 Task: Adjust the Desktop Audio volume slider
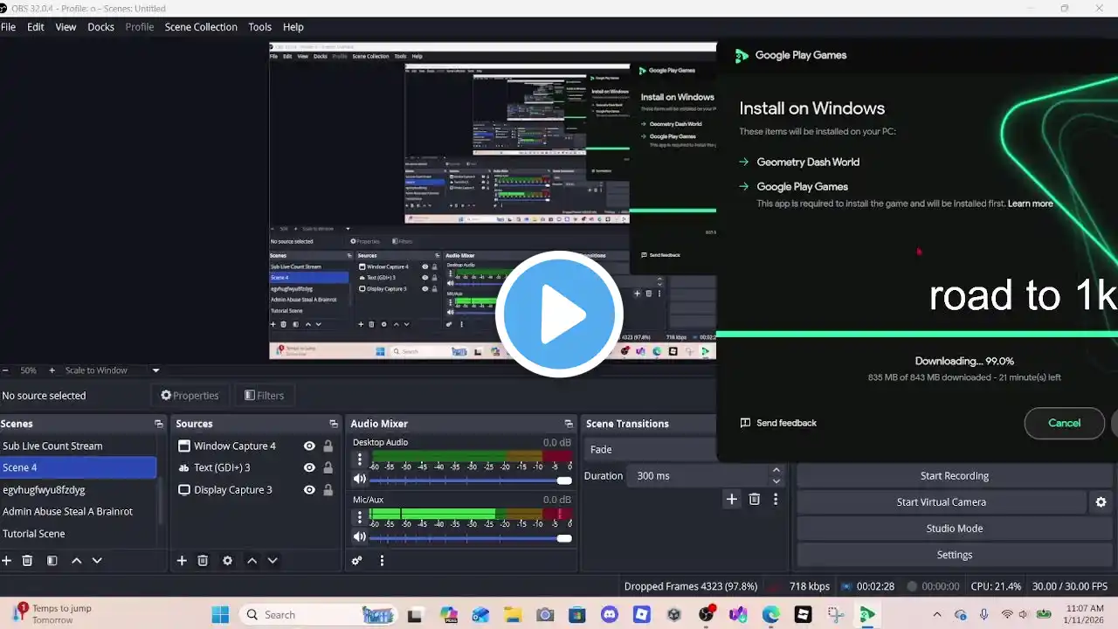[471, 480]
